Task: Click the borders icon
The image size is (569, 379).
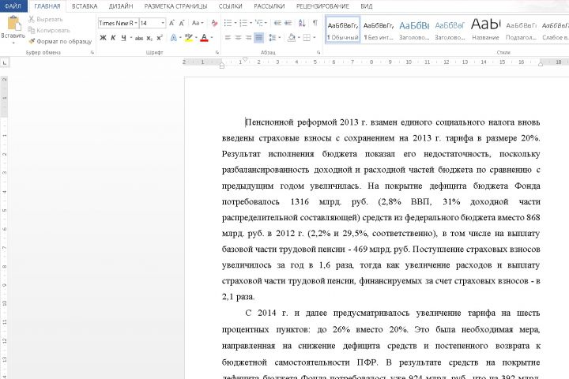Action: [307, 38]
